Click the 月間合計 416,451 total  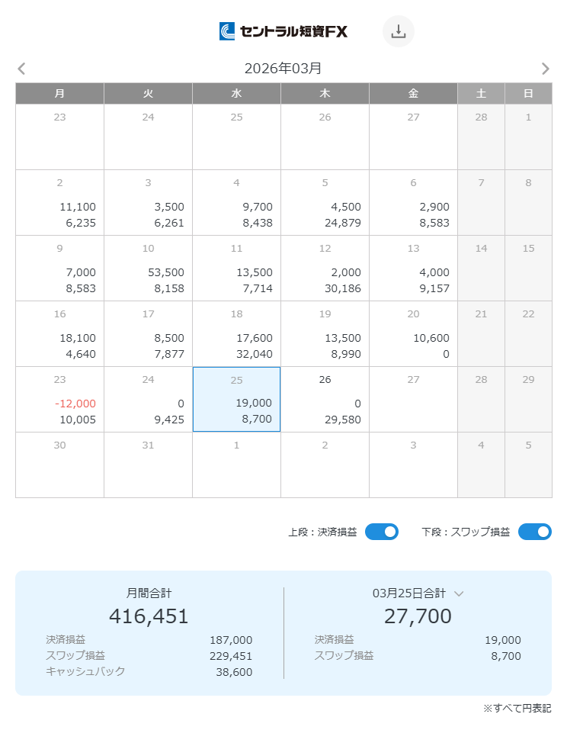click(149, 616)
